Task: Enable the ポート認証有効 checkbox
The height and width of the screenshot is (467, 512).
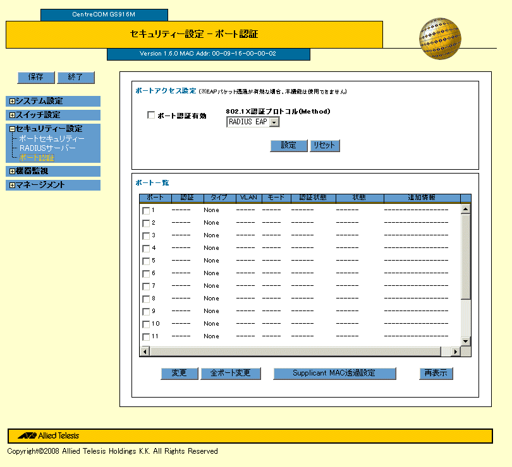Action: coord(150,115)
